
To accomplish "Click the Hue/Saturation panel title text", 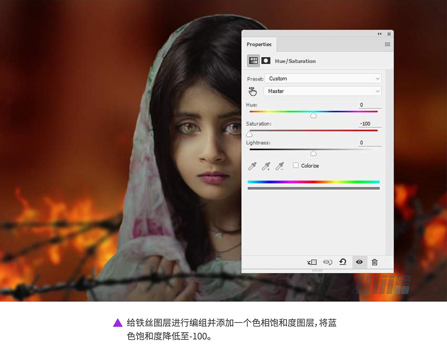I will click(x=295, y=61).
